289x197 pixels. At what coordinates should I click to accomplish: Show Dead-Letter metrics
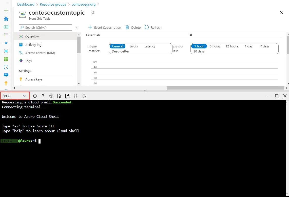pyautogui.click(x=120, y=51)
